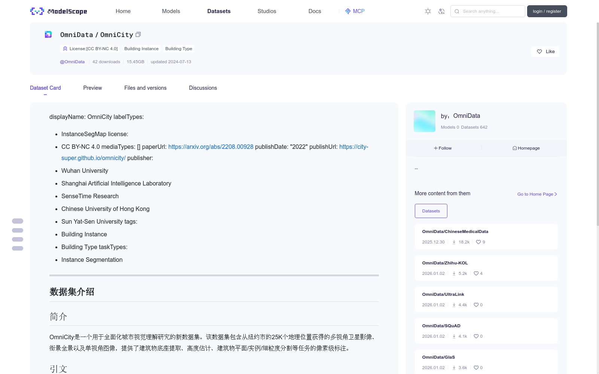The height and width of the screenshot is (374, 599).
Task: Click download icon on ChineseMedicalData card
Action: (x=454, y=242)
